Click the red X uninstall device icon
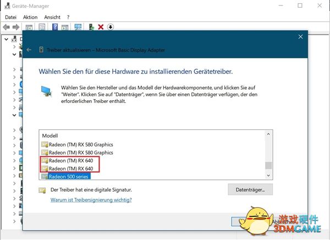The width and height of the screenshot is (330, 240). [101, 27]
